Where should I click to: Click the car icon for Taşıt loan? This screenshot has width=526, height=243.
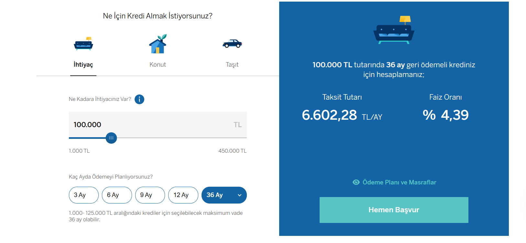click(x=232, y=44)
